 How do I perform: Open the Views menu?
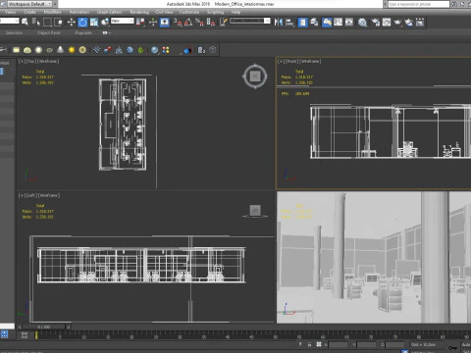point(10,12)
